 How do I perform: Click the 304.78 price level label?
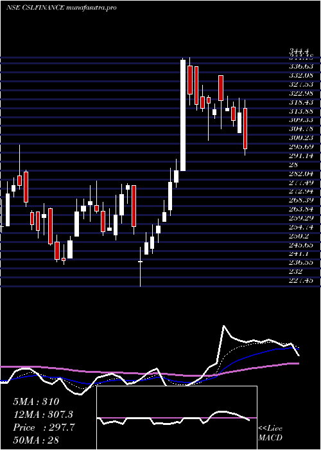[301, 129]
